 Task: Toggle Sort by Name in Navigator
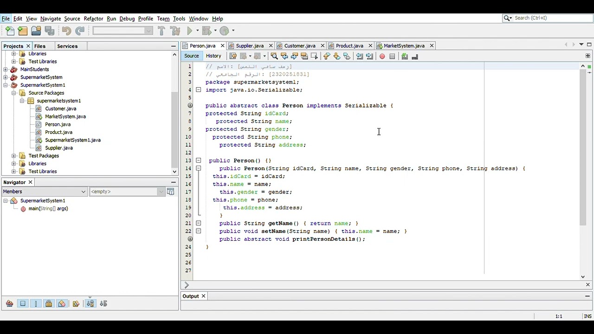pos(90,303)
